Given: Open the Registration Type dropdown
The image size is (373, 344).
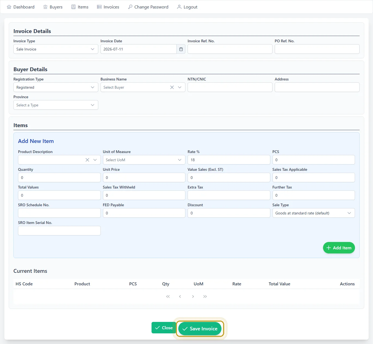Looking at the screenshot, I should (56, 87).
